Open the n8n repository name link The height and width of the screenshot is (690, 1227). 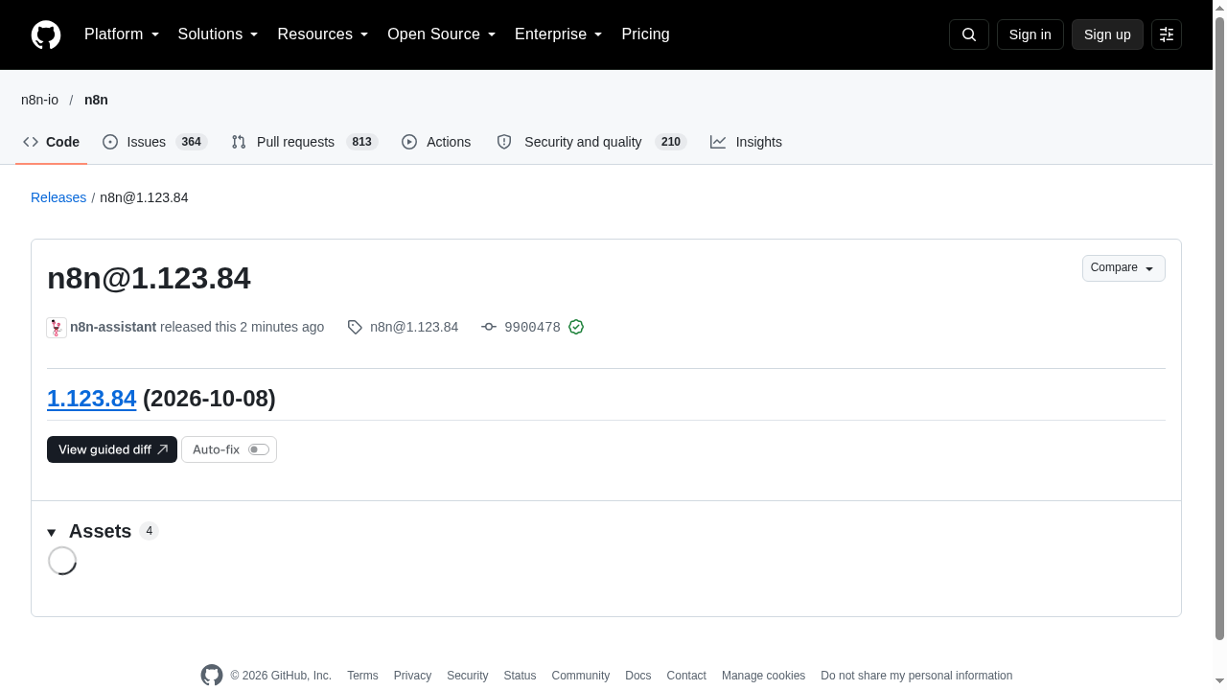pyautogui.click(x=96, y=100)
